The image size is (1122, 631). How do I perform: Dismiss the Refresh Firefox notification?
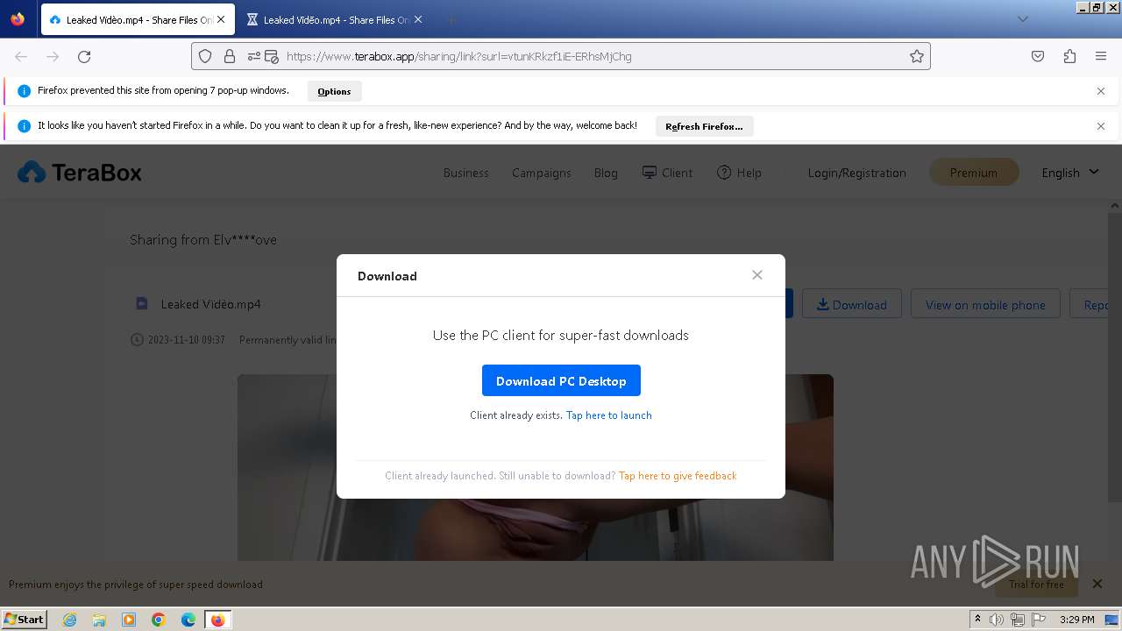(1101, 126)
